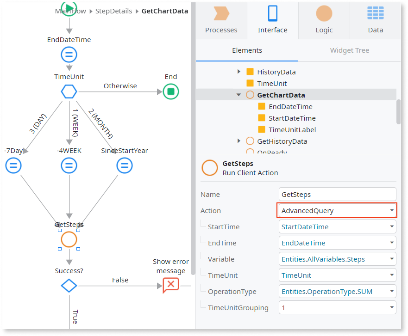408x336 pixels.
Task: Expand the HistoryData tree item
Action: [x=239, y=72]
